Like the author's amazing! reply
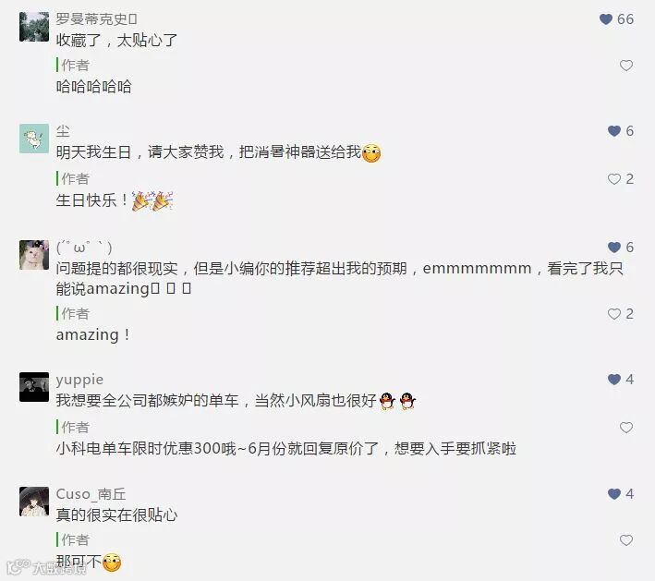 click(613, 314)
